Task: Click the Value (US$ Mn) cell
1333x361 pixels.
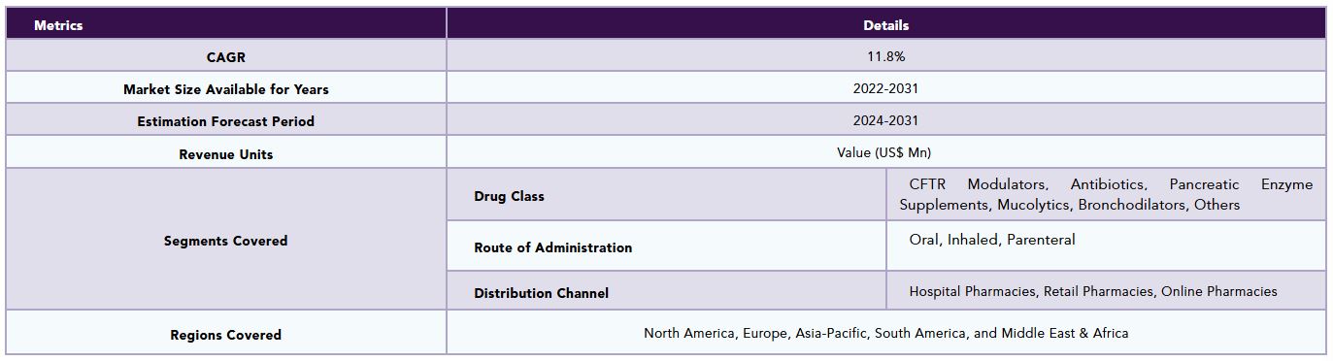Action: click(x=885, y=152)
